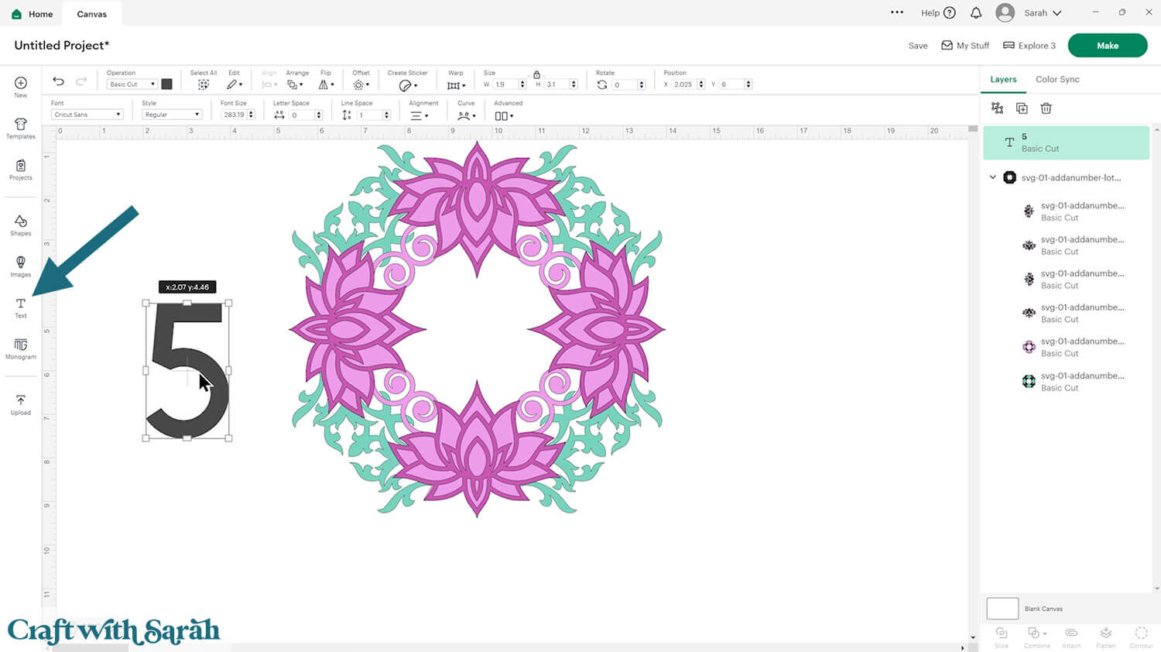Viewport: 1161px width, 652px height.
Task: Click Save in the header
Action: tap(917, 46)
